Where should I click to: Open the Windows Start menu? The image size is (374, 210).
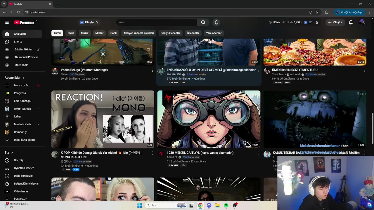click(x=139, y=205)
